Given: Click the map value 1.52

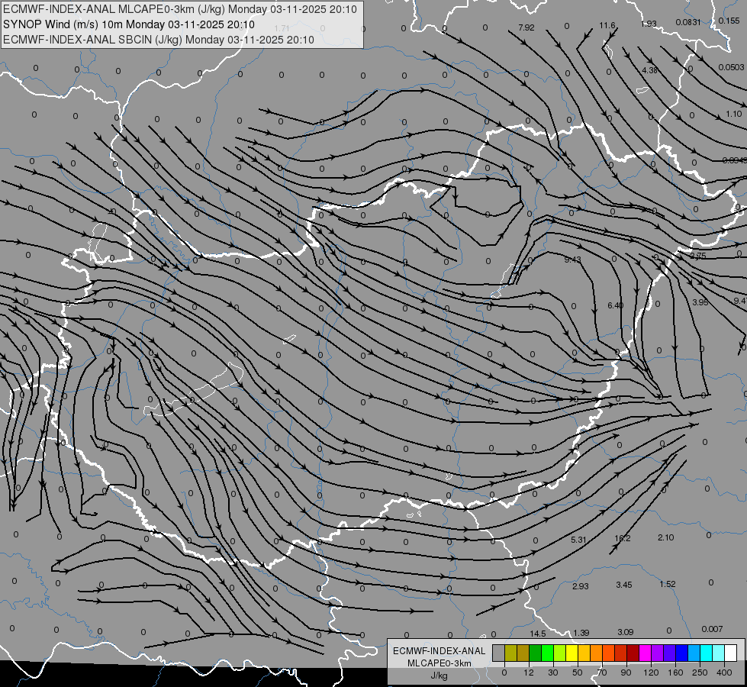Looking at the screenshot, I should (668, 584).
